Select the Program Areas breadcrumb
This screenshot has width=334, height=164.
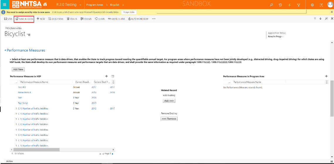(95, 5)
